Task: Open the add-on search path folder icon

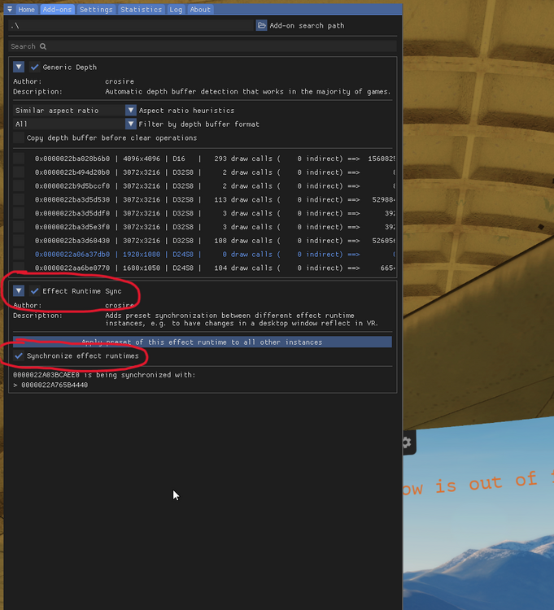Action: click(261, 25)
